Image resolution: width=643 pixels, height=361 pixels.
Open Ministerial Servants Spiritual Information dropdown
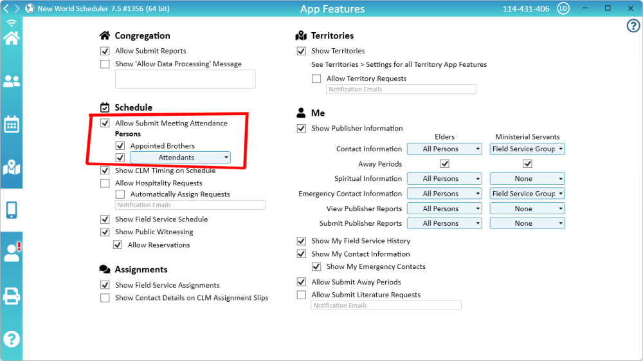(527, 179)
